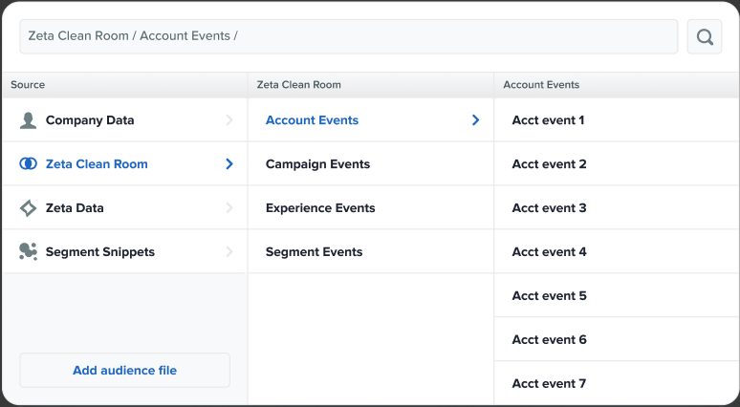
Task: Click the blue chevron beside Zeta Clean Room
Action: click(229, 164)
